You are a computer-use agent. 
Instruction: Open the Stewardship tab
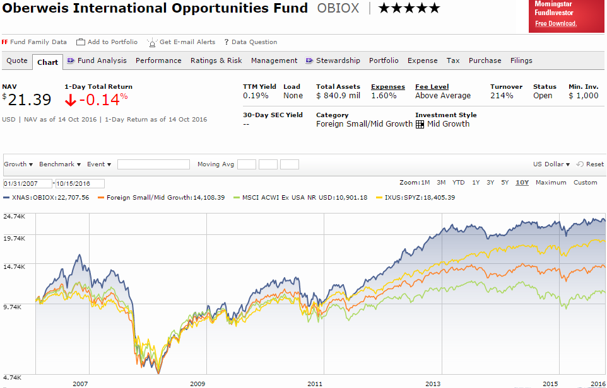point(338,60)
